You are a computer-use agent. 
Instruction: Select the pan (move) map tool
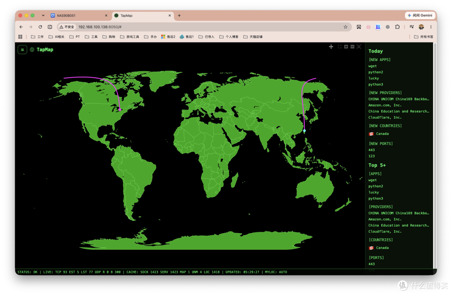[331, 47]
